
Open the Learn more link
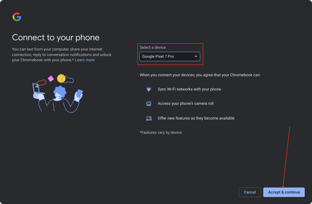[84, 60]
